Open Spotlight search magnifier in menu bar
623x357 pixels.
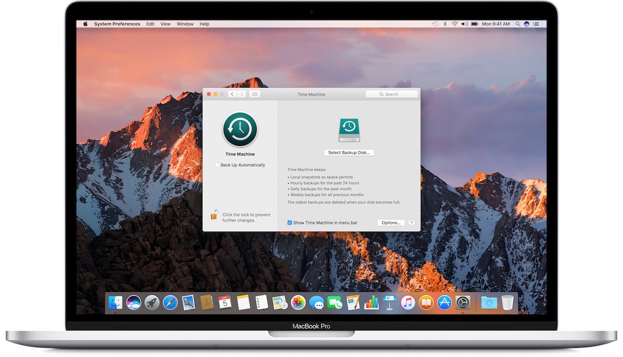click(518, 24)
